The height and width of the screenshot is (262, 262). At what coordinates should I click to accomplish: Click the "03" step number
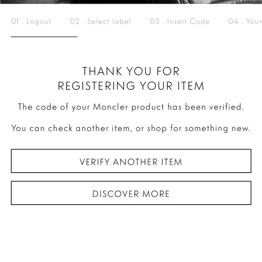point(155,21)
